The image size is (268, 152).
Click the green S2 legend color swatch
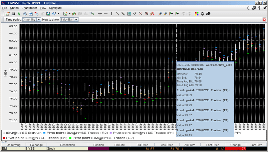70,138
